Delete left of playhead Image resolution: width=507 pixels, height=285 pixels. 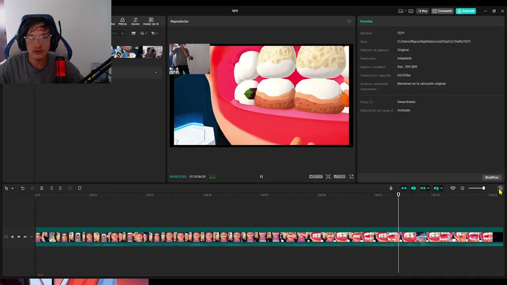click(x=51, y=188)
